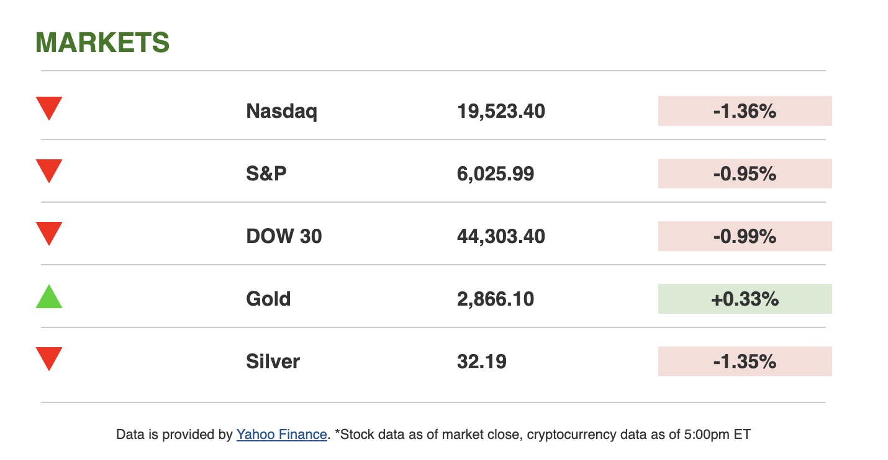
Task: Click the DOW 30 -0.99% change badge
Action: [x=745, y=237]
